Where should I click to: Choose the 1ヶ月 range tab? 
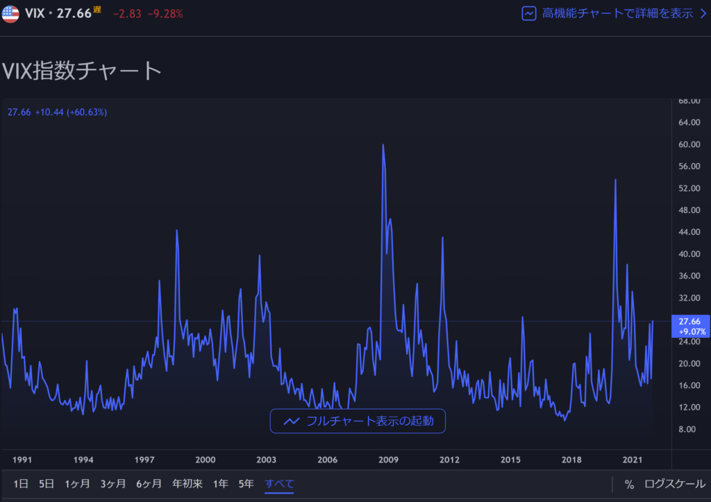[x=77, y=484]
